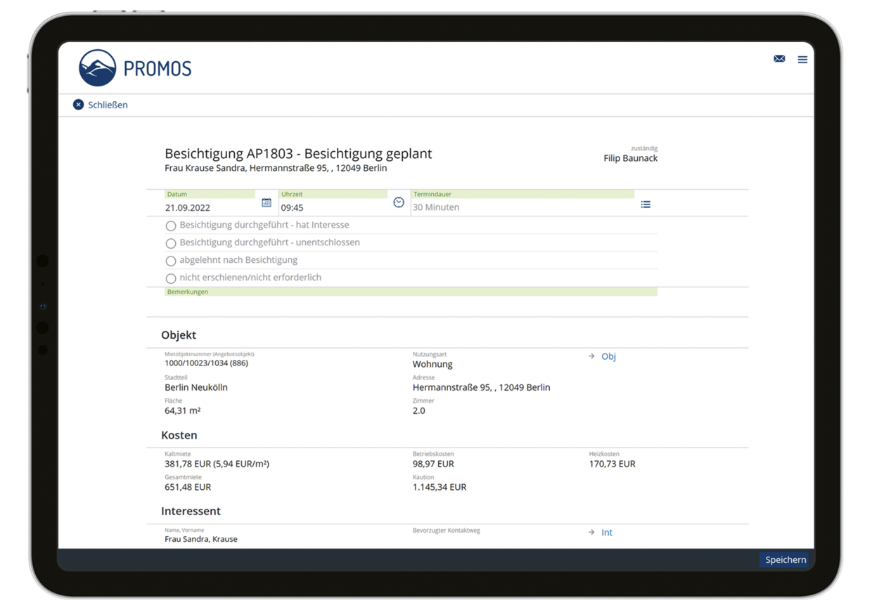Open the mail envelope icon
This screenshot has width=872, height=610.
pyautogui.click(x=779, y=59)
